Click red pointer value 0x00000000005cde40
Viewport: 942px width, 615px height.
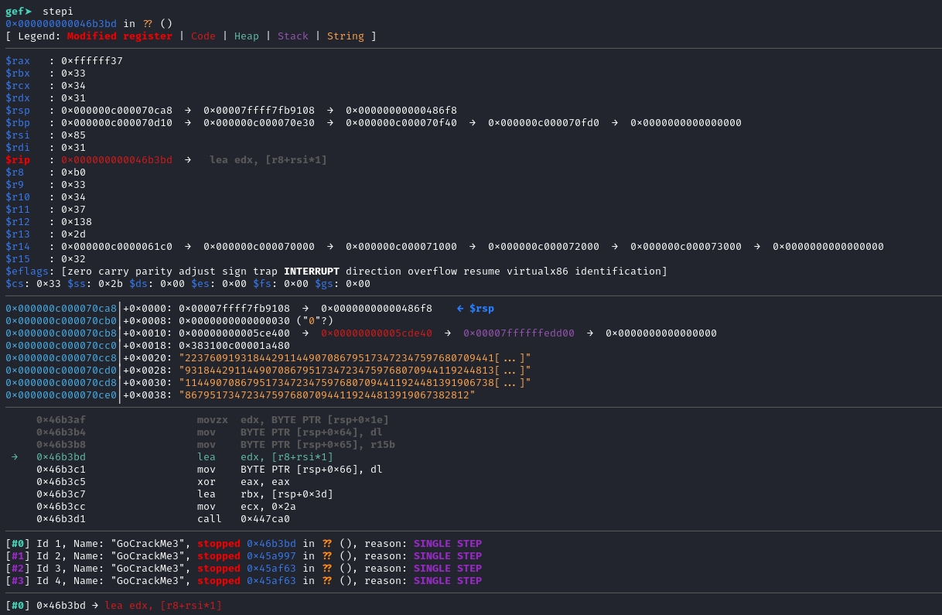click(377, 333)
